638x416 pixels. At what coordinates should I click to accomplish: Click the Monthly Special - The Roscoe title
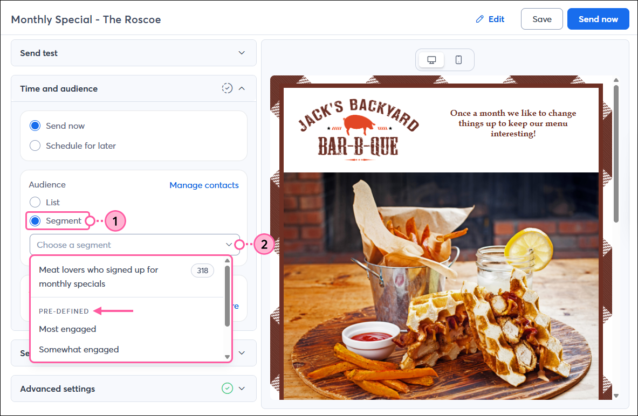[x=86, y=19]
